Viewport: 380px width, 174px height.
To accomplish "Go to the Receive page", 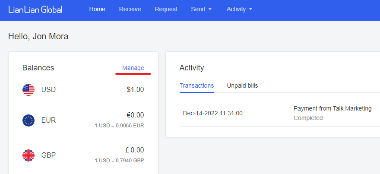I will point(130,9).
